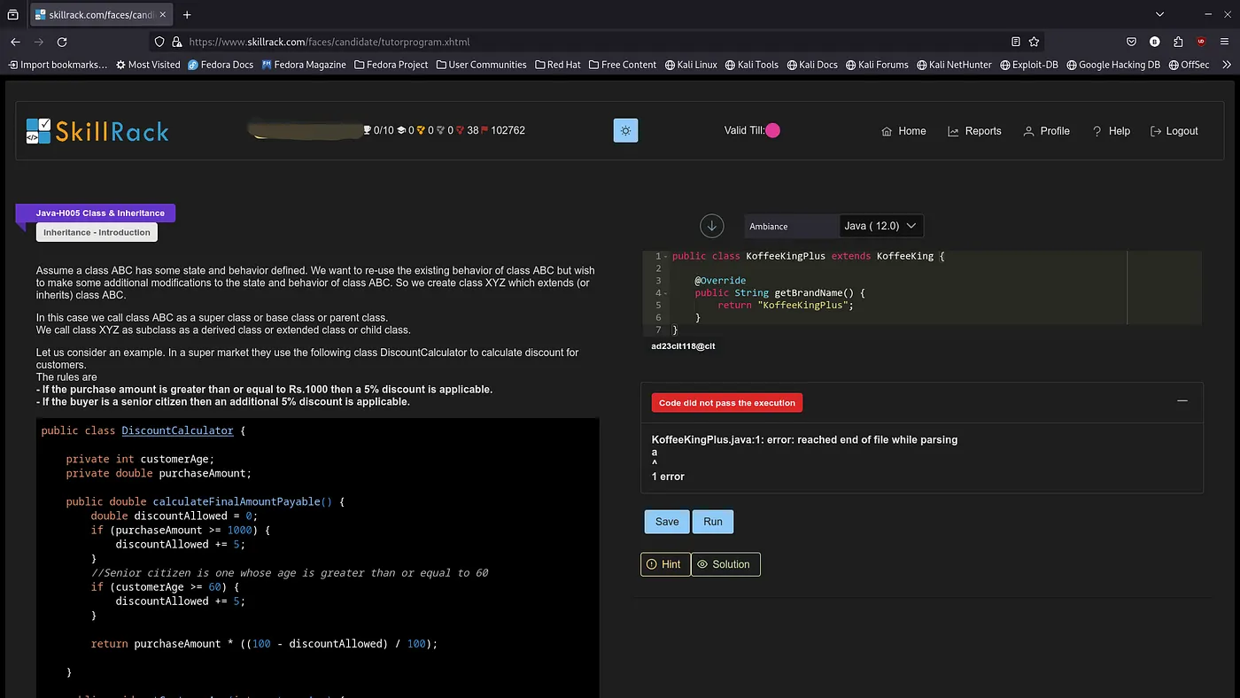Click the trophy icon beside 0/10

point(368,130)
